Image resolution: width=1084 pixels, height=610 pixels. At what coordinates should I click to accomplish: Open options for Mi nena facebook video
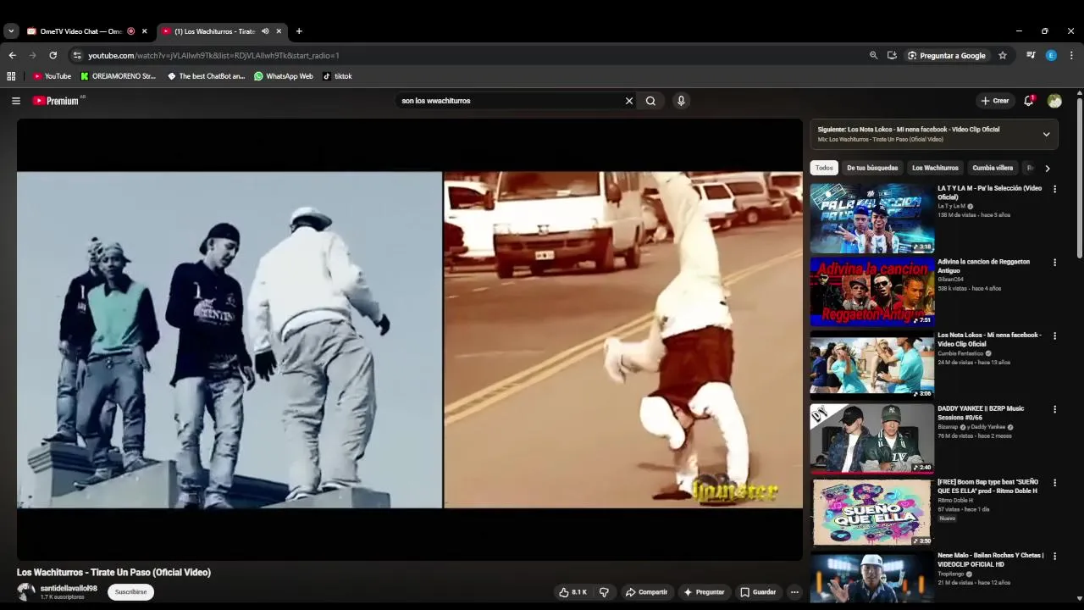[1054, 336]
